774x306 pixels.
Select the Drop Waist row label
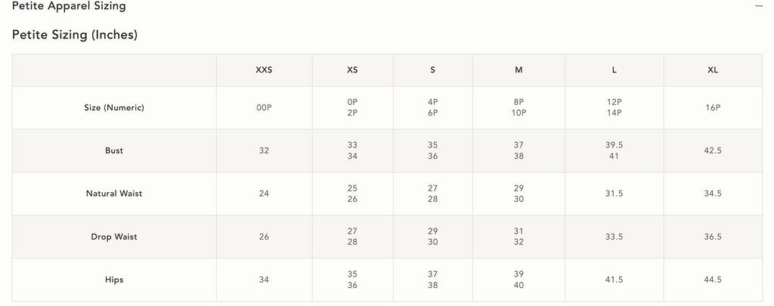coord(114,237)
